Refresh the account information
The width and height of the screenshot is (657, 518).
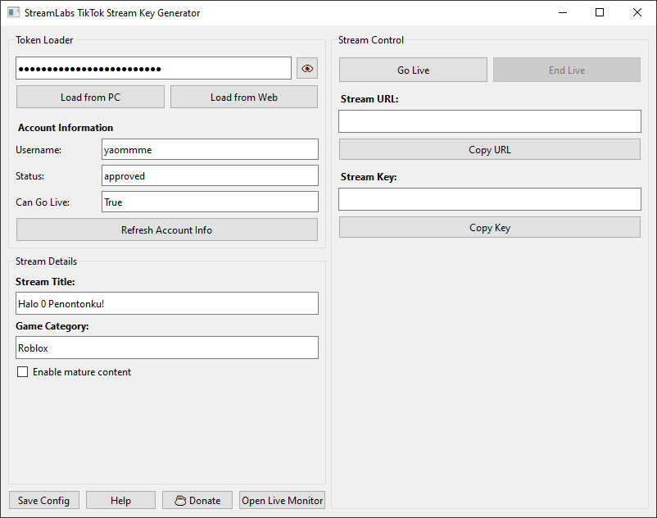click(x=166, y=229)
